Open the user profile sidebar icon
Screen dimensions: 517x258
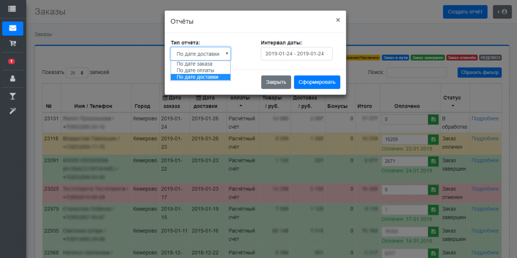coord(12,79)
